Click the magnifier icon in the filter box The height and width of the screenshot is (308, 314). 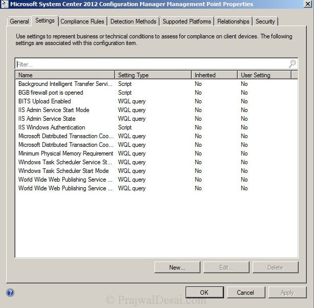click(x=293, y=64)
